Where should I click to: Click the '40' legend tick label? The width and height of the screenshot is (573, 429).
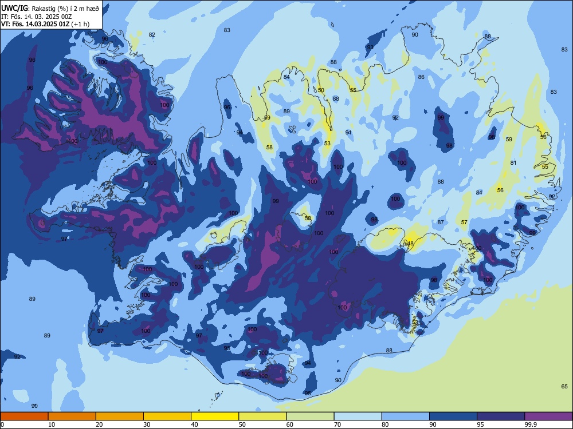coord(194,424)
